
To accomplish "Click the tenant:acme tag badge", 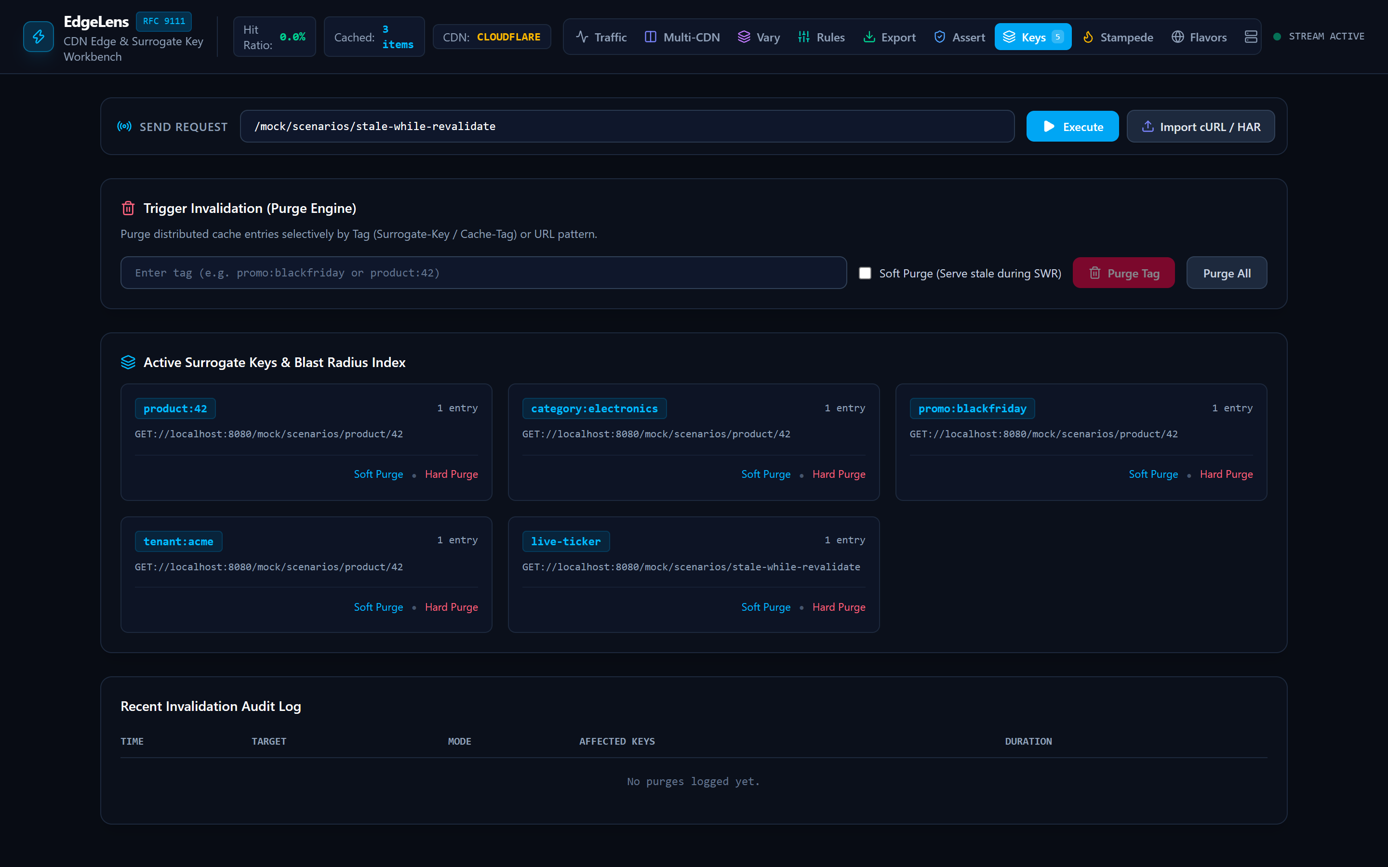I will point(178,541).
